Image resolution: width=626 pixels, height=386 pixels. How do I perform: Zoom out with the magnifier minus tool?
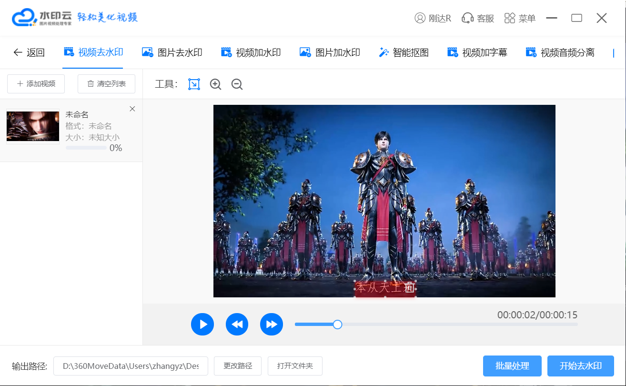tap(237, 84)
